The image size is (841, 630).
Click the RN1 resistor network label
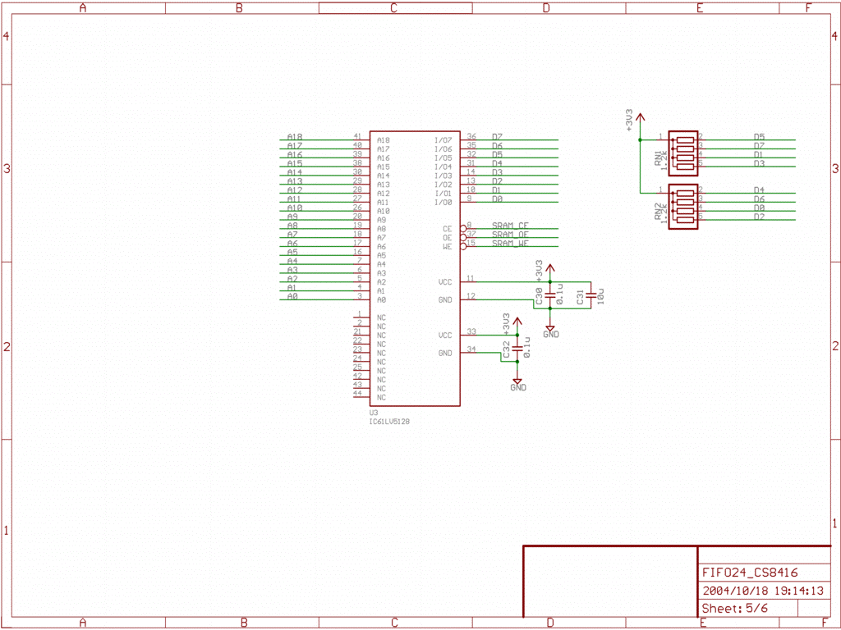click(658, 158)
